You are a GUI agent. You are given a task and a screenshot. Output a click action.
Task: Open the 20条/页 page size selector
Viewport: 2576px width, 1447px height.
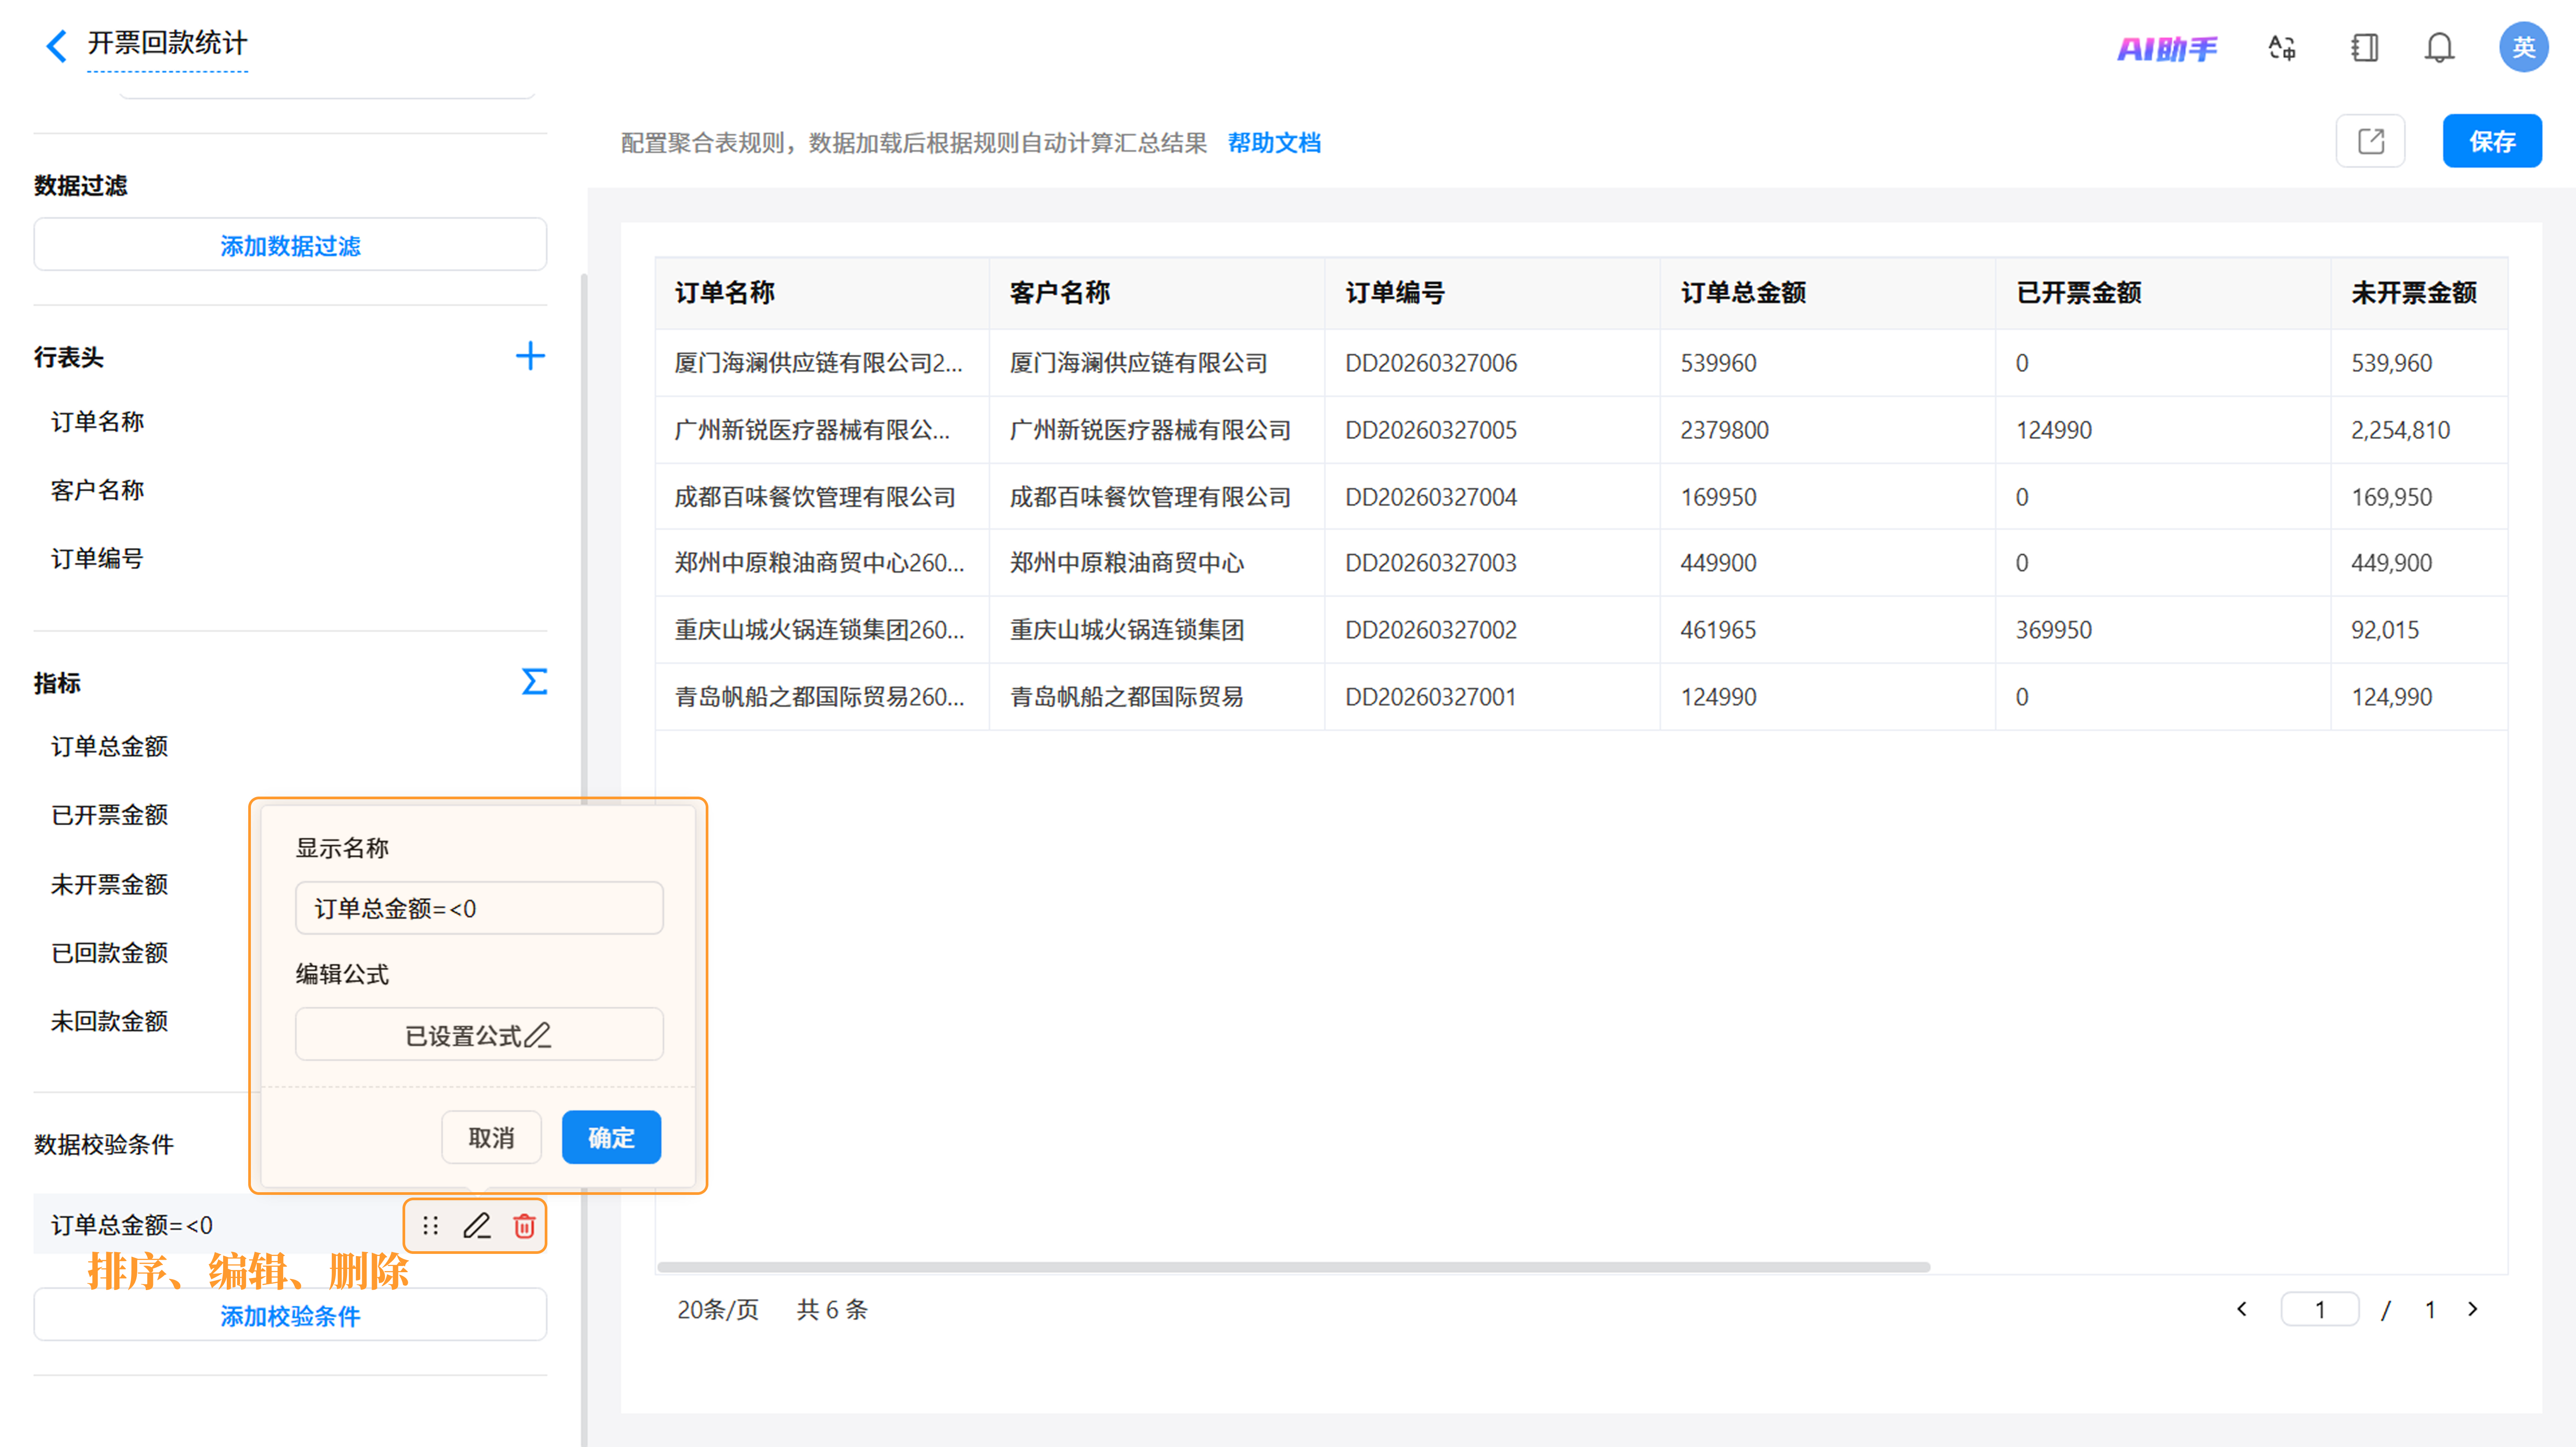click(718, 1309)
